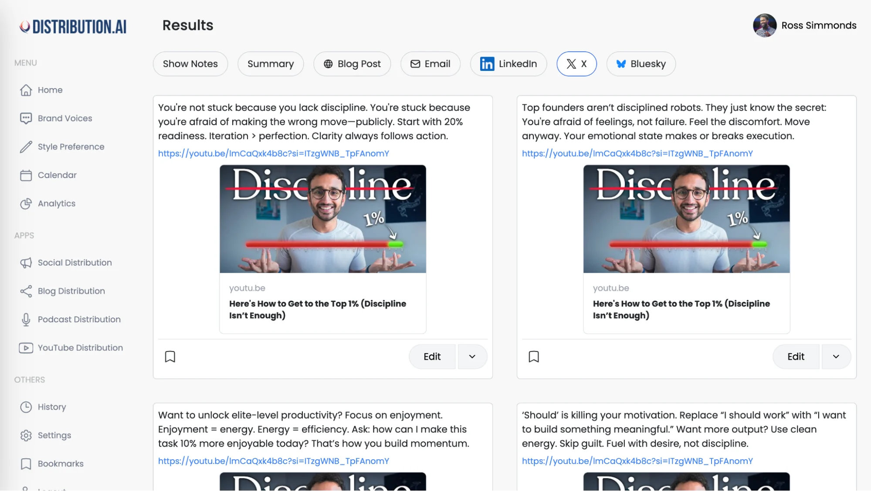
Task: Click the Bookmarks icon in sidebar
Action: (x=26, y=464)
